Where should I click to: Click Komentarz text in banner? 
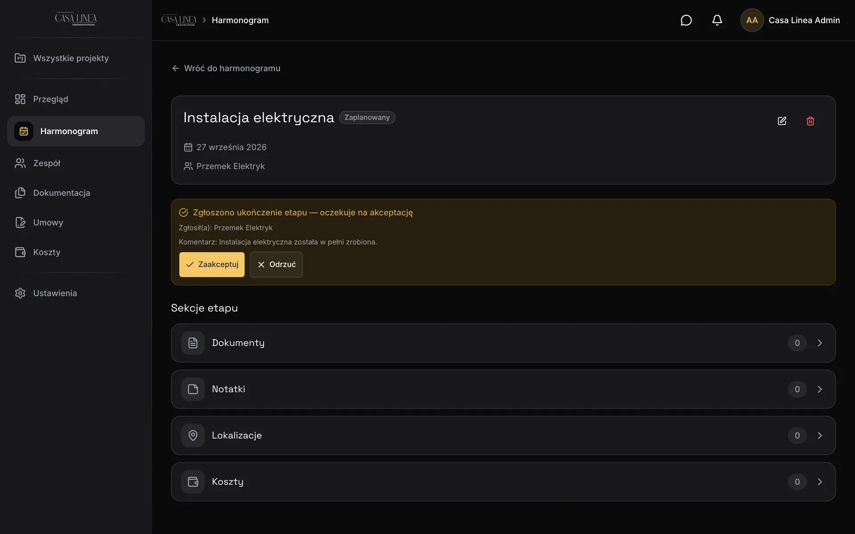point(278,242)
